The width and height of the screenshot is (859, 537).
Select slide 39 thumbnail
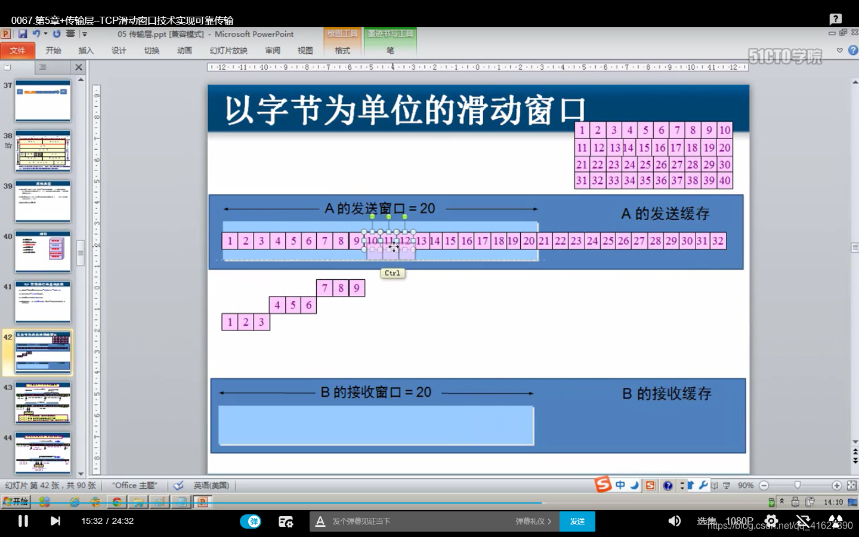pyautogui.click(x=43, y=201)
